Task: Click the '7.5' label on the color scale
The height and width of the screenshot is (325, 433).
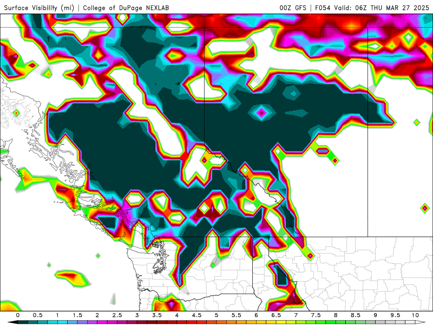Action: click(x=316, y=315)
